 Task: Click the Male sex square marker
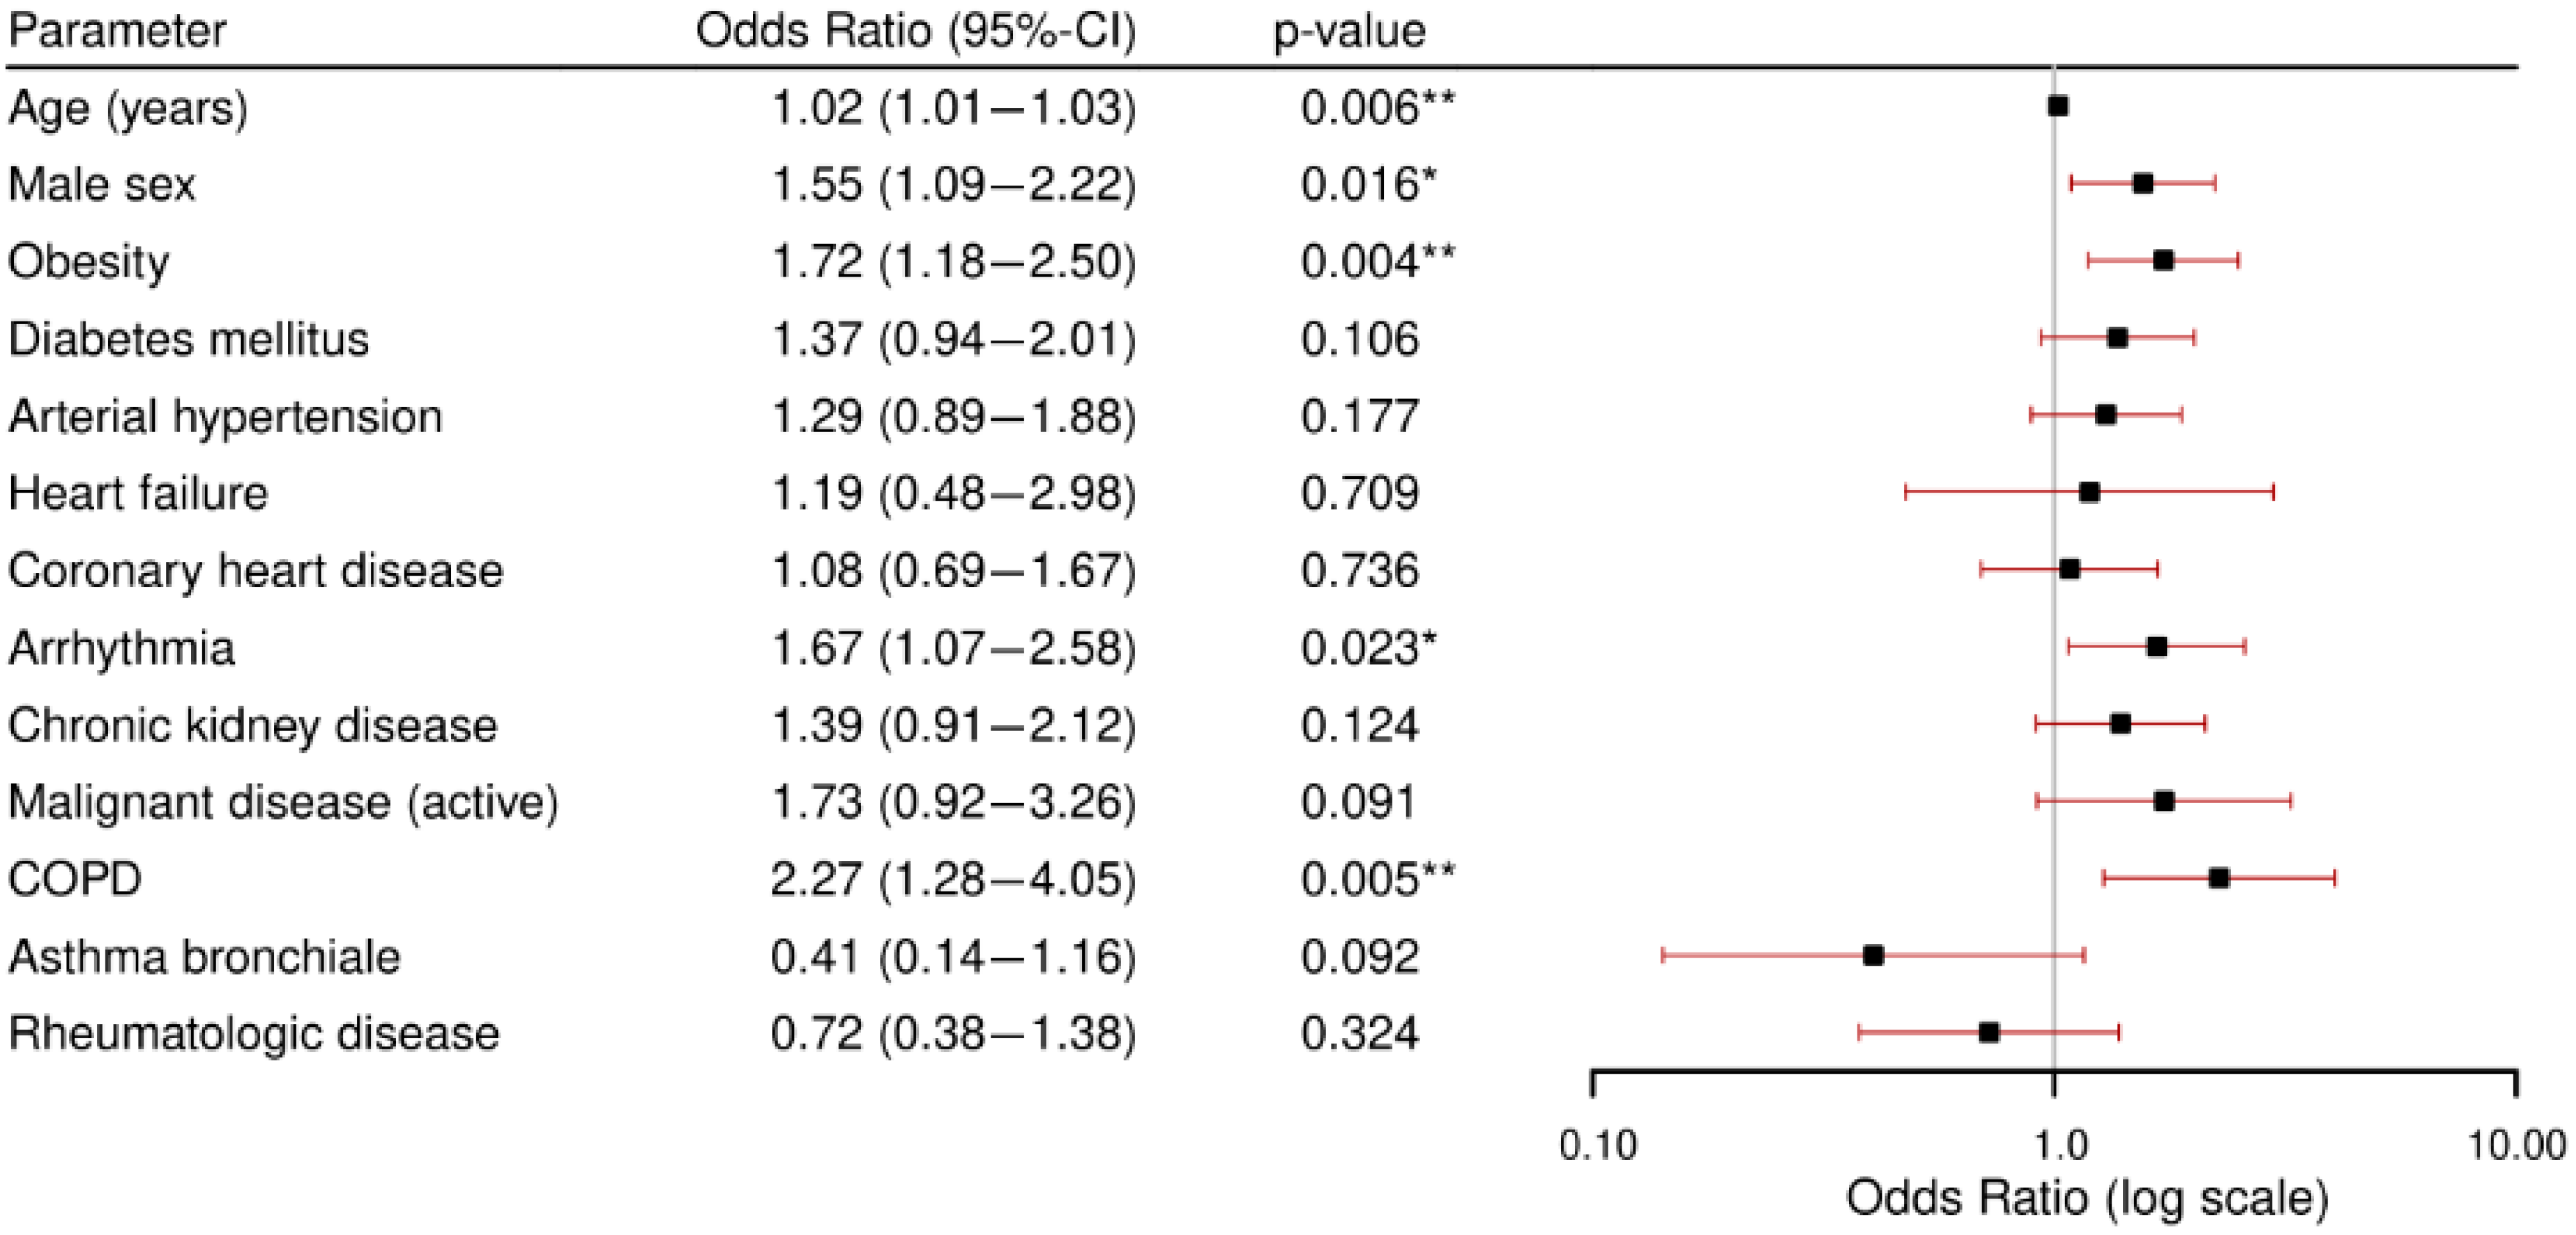pos(2142,183)
